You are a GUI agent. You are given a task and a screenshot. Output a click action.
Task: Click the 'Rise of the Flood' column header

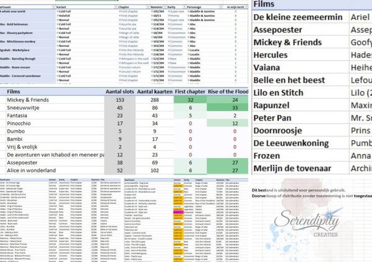tap(228, 91)
